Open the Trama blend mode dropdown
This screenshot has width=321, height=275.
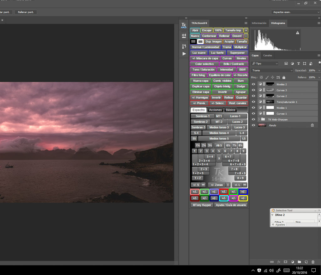click(272, 71)
